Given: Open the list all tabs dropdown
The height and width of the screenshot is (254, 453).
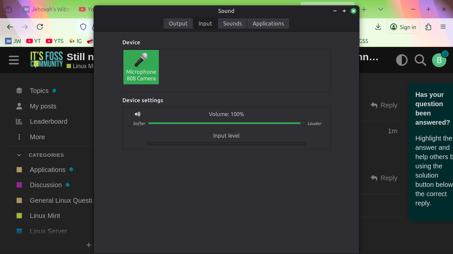Looking at the screenshot, I should click(381, 10).
